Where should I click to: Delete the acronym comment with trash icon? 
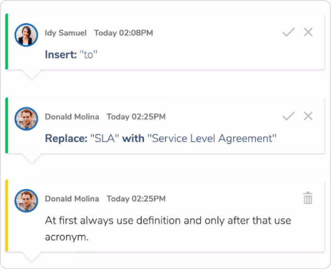tap(308, 198)
